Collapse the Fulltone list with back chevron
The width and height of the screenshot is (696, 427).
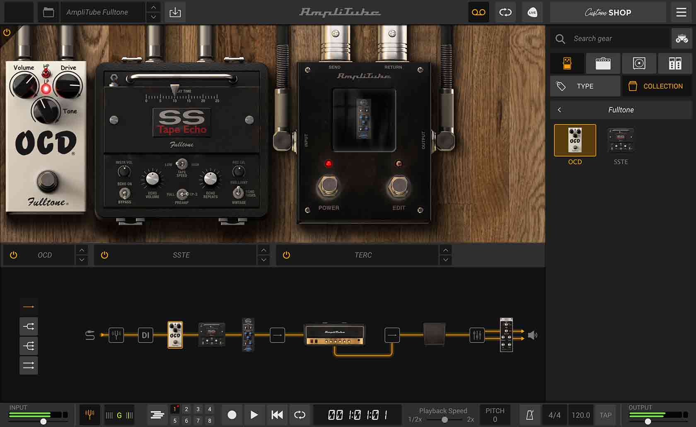tap(559, 110)
